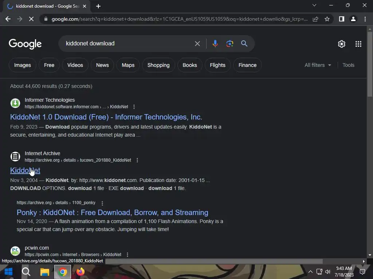The width and height of the screenshot is (373, 279).
Task: Close the kiddonet download tab
Action: coord(85,6)
